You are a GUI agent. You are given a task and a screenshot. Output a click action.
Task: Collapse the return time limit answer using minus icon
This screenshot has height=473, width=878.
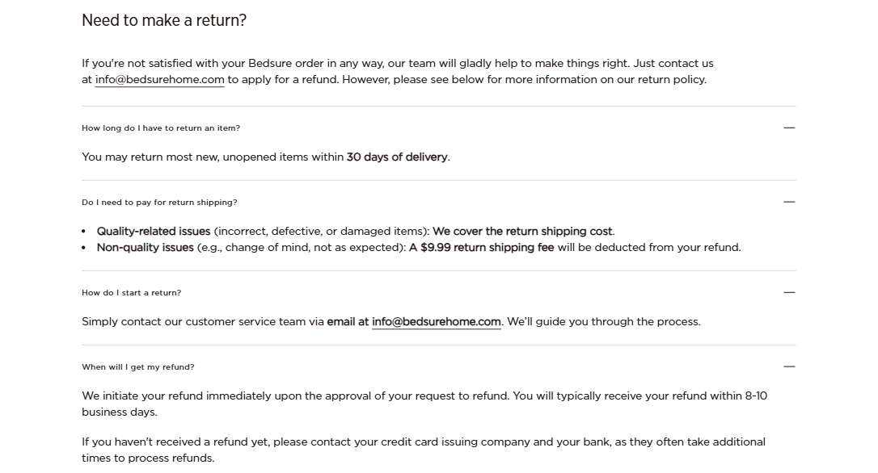(x=789, y=128)
